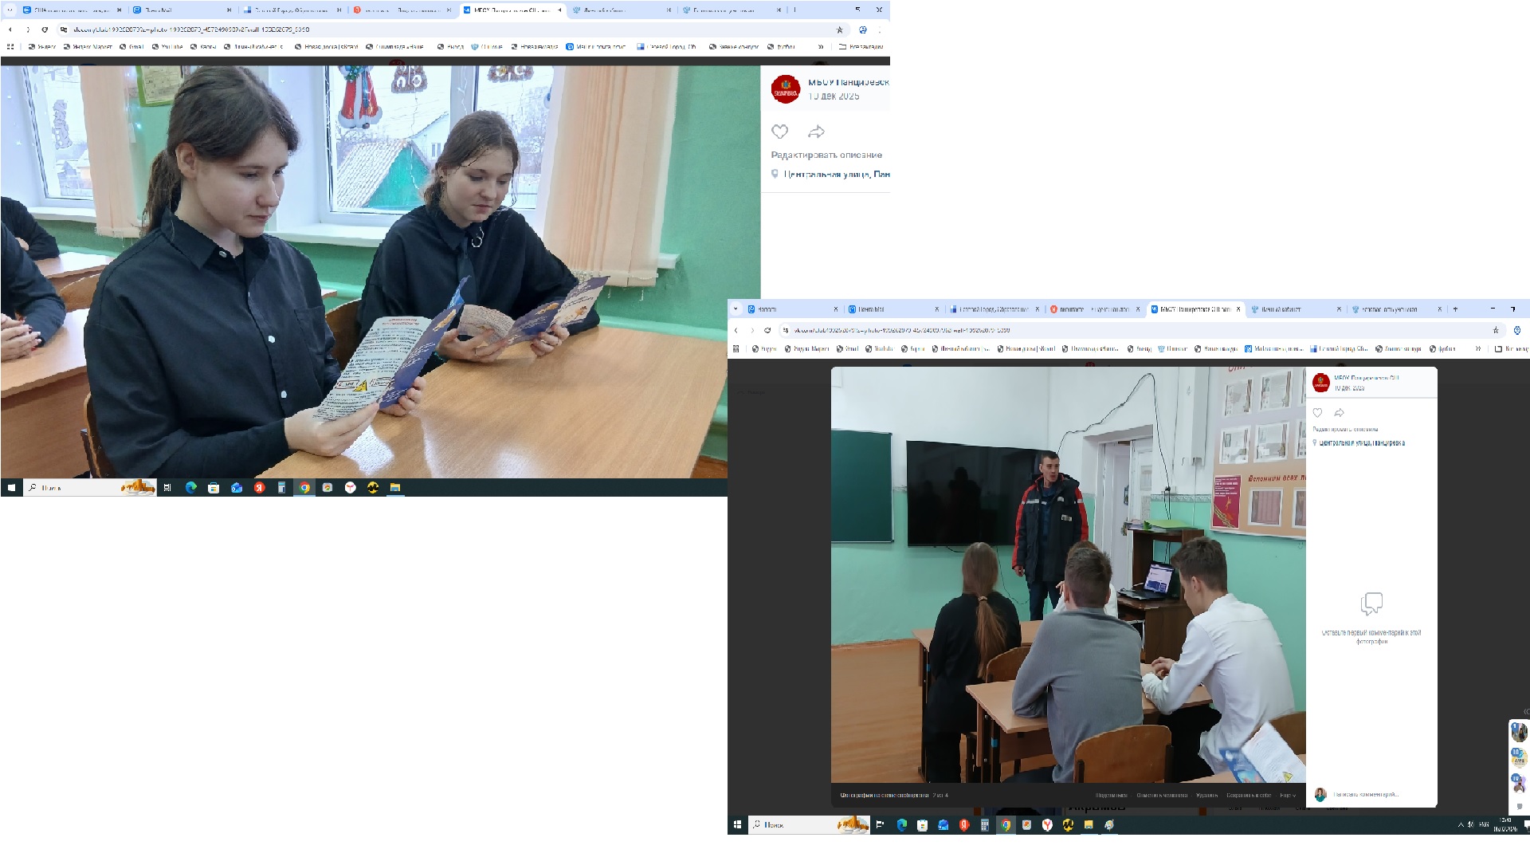The image size is (1530, 861).
Task: Switch keyboard language via the ENG tray indicator
Action: (x=1484, y=824)
